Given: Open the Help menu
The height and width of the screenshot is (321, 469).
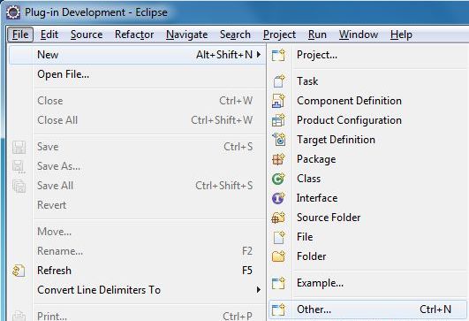Looking at the screenshot, I should (x=401, y=34).
